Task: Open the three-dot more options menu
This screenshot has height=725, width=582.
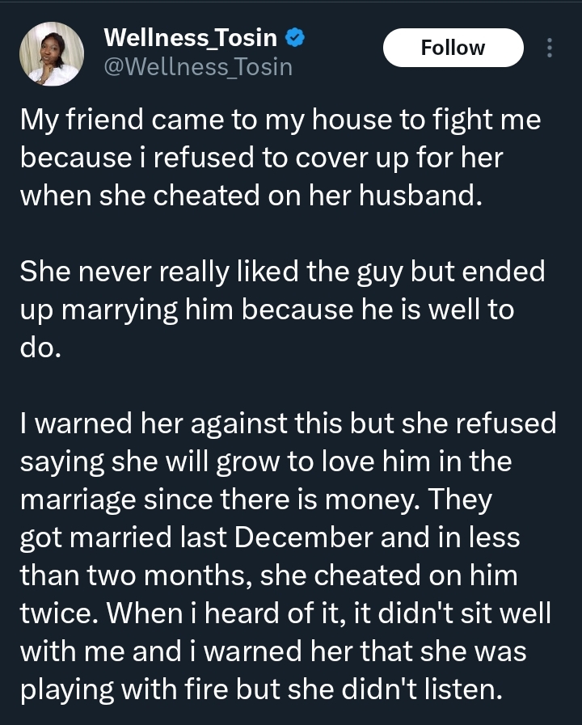Action: (x=550, y=48)
